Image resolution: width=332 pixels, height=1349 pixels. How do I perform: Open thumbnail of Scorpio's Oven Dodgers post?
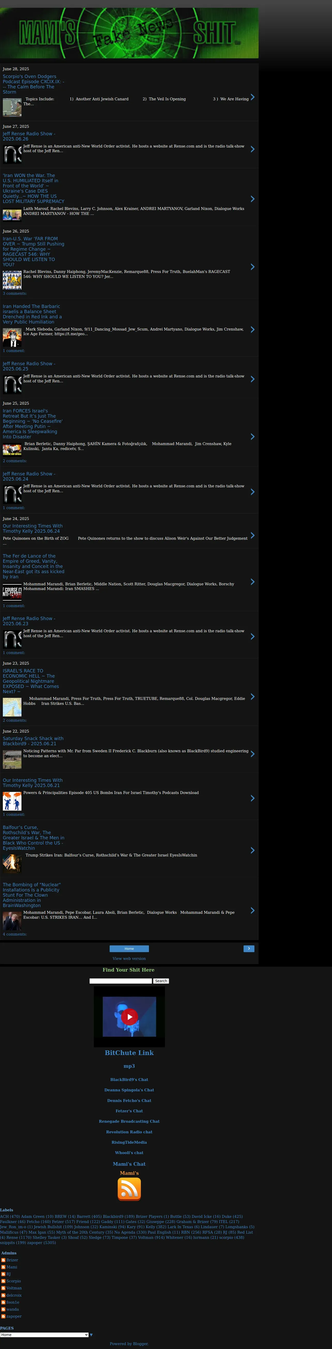tap(12, 107)
